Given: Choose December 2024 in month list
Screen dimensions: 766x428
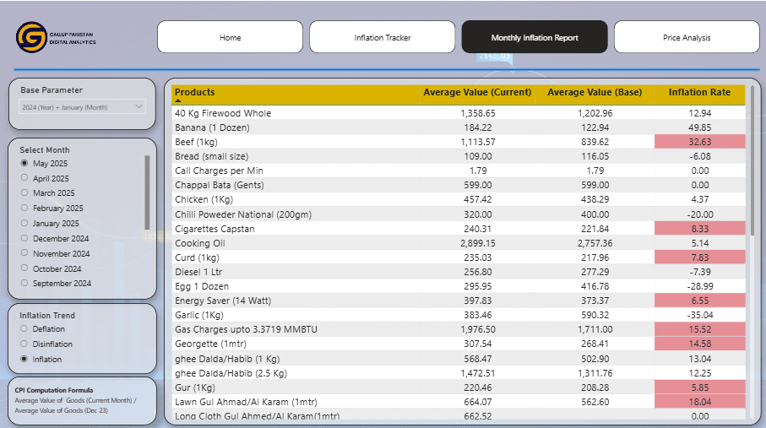Looking at the screenshot, I should (x=24, y=239).
